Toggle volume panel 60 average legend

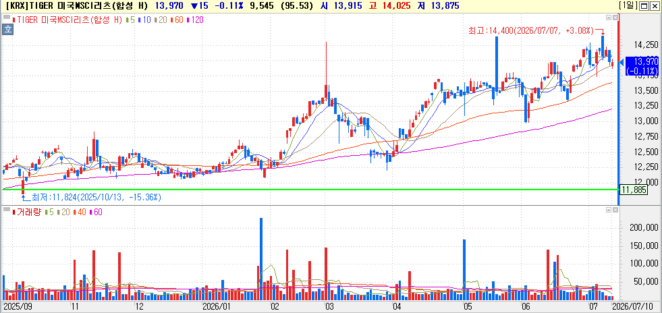coord(96,212)
